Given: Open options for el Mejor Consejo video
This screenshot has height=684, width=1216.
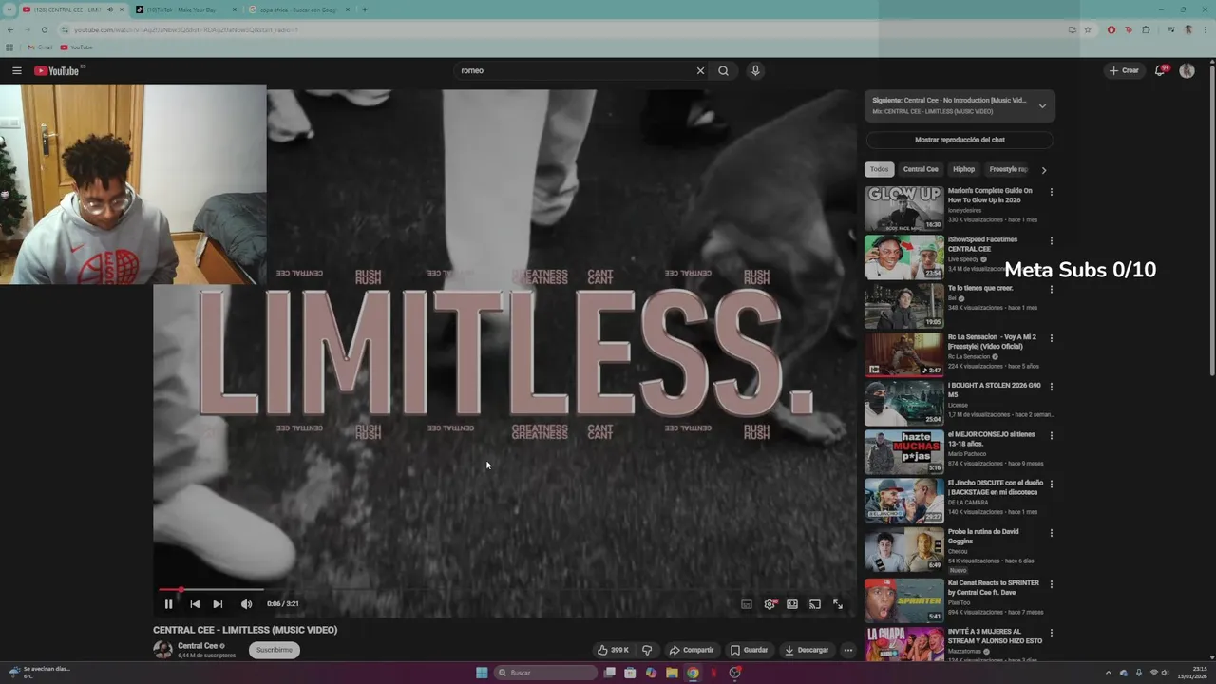Looking at the screenshot, I should 1051,435.
